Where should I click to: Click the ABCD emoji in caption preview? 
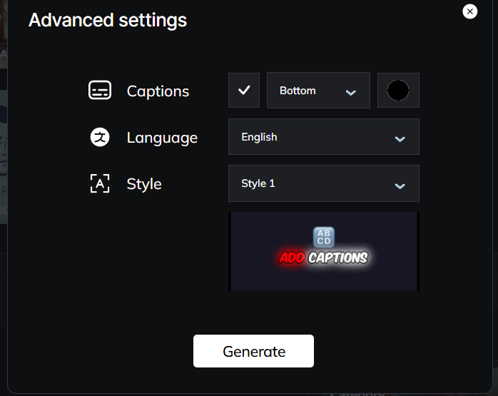[324, 237]
